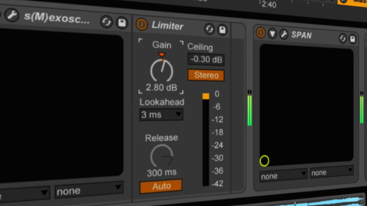
Task: Click the s(M)exoscope hot-swap preset icon
Action: [107, 22]
